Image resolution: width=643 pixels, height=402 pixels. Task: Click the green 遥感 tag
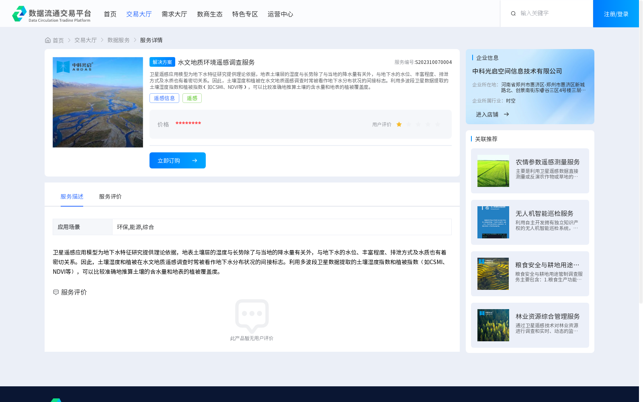(192, 98)
